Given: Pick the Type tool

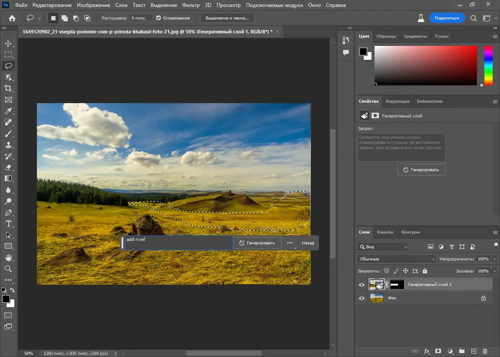Looking at the screenshot, I should coord(9,224).
